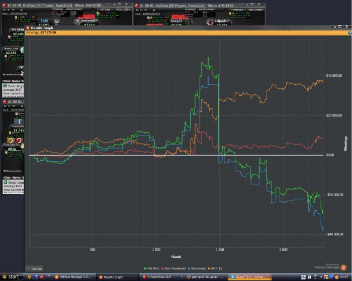
Task: Click the language indicator in system tray
Action: click(x=303, y=277)
